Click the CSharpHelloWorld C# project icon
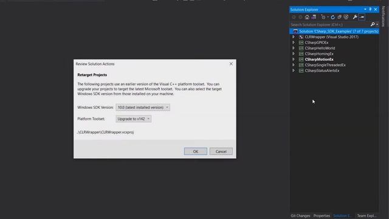This screenshot has height=219, width=389. (x=301, y=48)
